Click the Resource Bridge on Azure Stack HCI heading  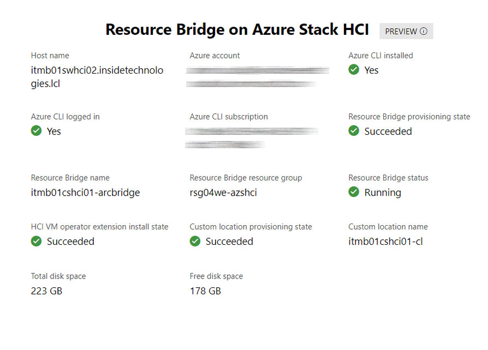coord(237,30)
